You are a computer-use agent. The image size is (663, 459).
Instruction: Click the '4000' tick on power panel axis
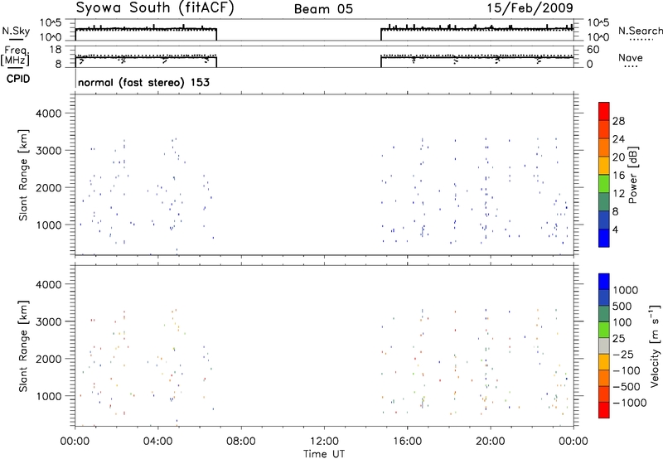[x=49, y=114]
